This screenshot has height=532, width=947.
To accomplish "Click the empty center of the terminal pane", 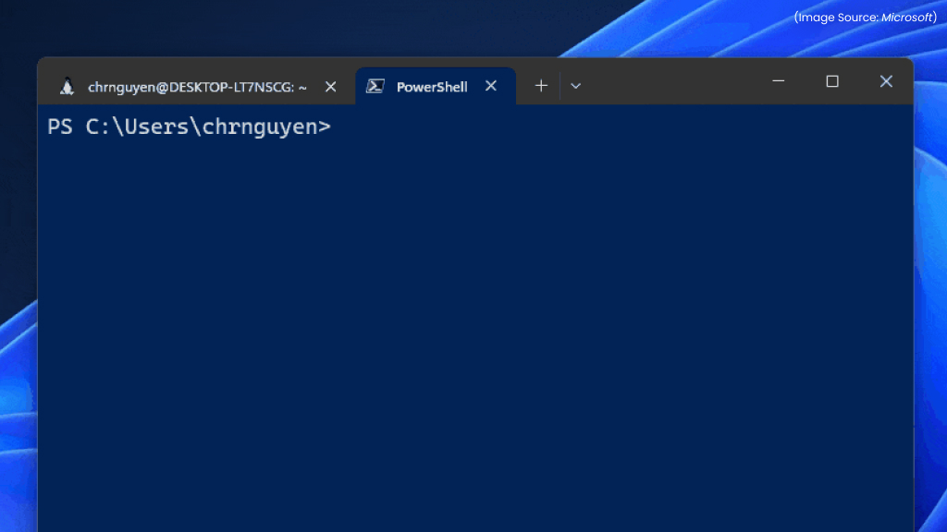I will click(x=473, y=323).
